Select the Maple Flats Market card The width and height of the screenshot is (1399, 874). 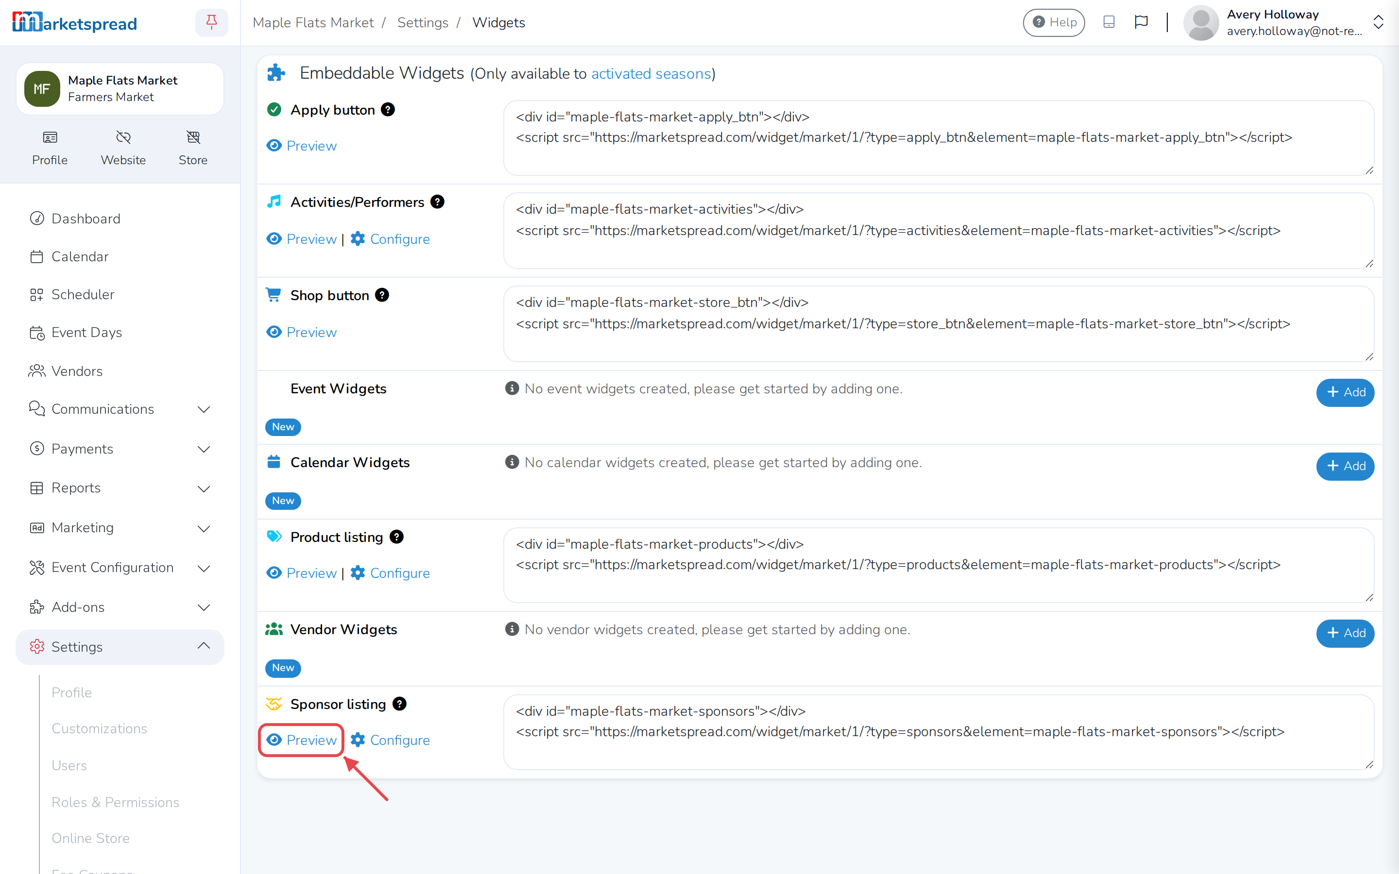[x=119, y=88]
